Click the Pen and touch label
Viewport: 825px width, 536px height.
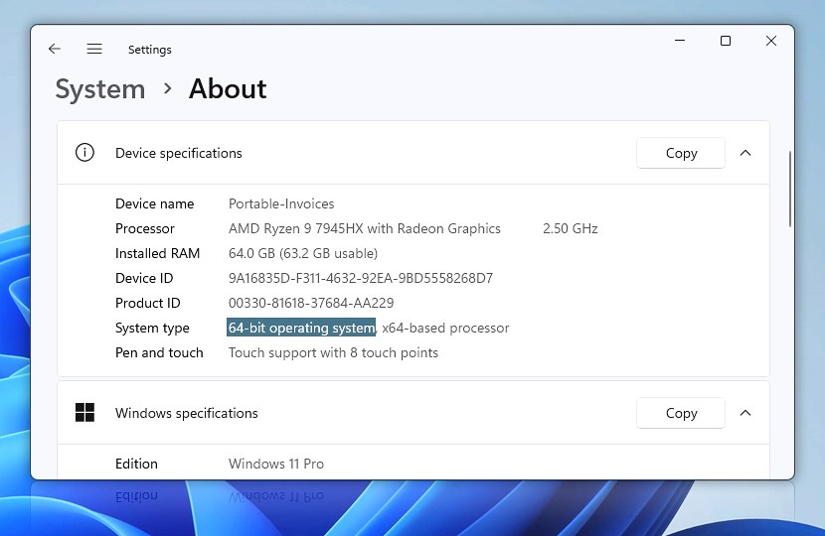pyautogui.click(x=159, y=352)
